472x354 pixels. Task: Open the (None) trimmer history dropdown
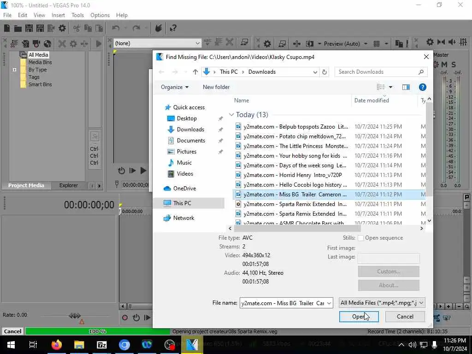point(197,43)
